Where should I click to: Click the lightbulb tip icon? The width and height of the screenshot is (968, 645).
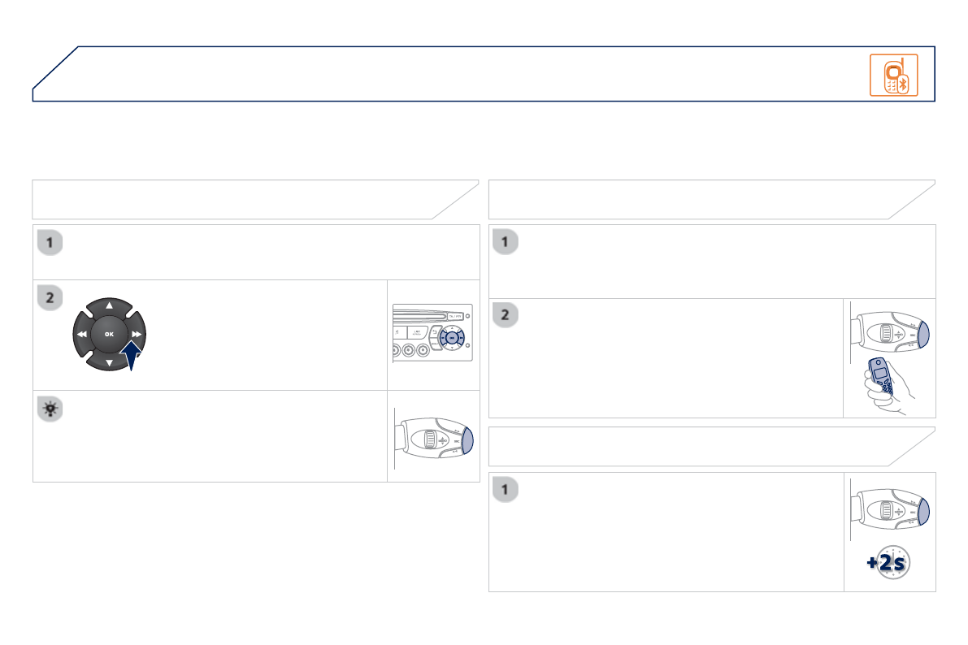click(x=50, y=409)
